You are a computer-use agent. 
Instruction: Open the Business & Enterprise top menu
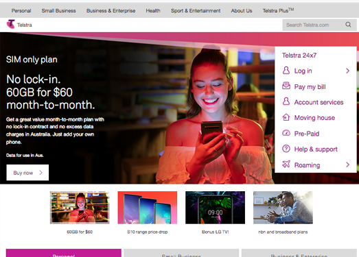pos(111,11)
